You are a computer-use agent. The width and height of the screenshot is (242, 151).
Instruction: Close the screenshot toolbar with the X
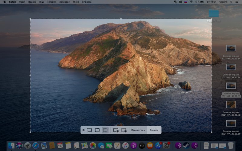[x=83, y=130]
